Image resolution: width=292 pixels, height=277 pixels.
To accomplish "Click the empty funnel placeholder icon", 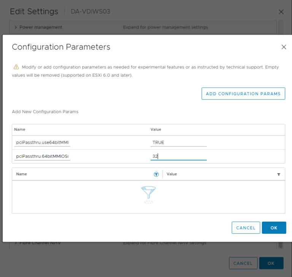I will (148, 195).
